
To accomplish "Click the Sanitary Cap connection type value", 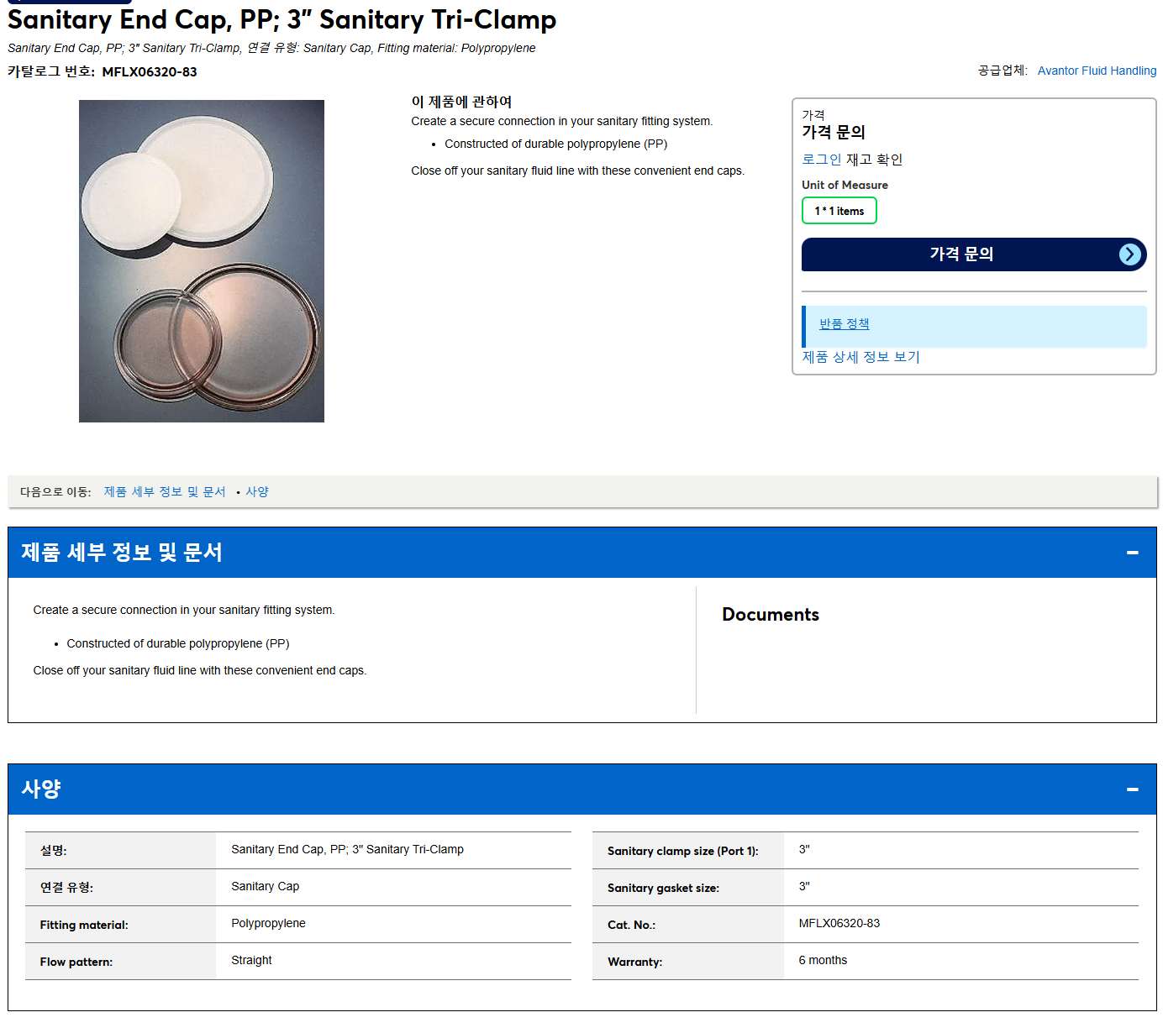I will tap(265, 887).
